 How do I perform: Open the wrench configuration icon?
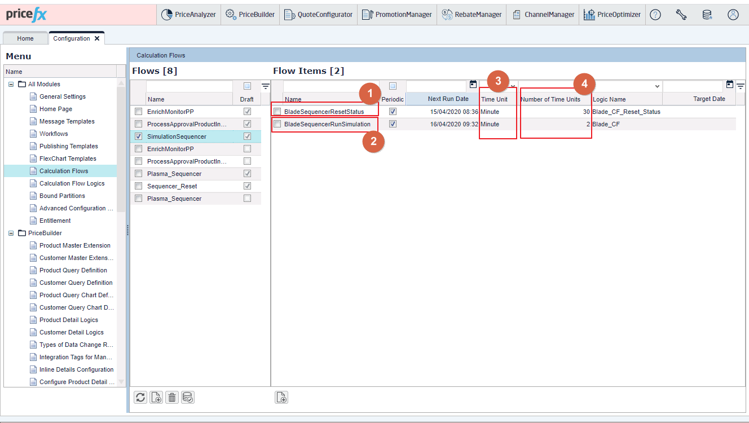(x=681, y=15)
